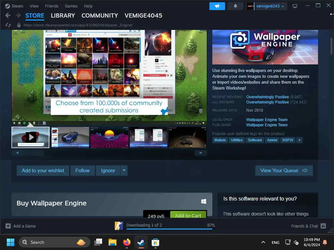Viewport: 334px width, 250px height.
Task: Go forward with the right arrow
Action: [x=18, y=15]
